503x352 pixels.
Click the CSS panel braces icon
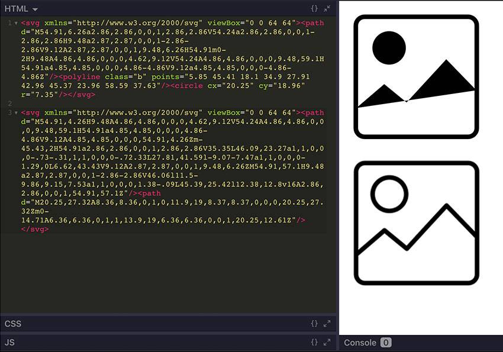(314, 324)
